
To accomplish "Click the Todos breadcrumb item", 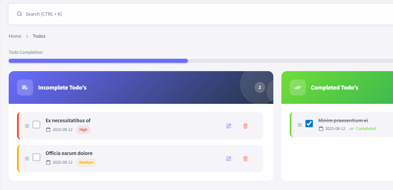I will pos(39,36).
